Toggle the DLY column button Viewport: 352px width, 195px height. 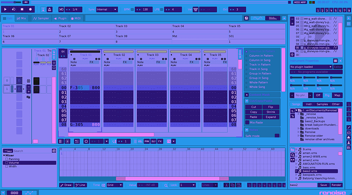coord(154,141)
